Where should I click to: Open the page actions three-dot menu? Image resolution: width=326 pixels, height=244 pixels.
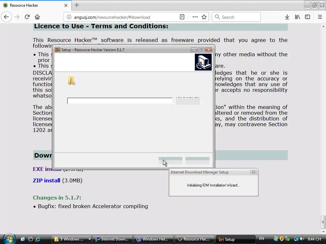tap(195, 17)
